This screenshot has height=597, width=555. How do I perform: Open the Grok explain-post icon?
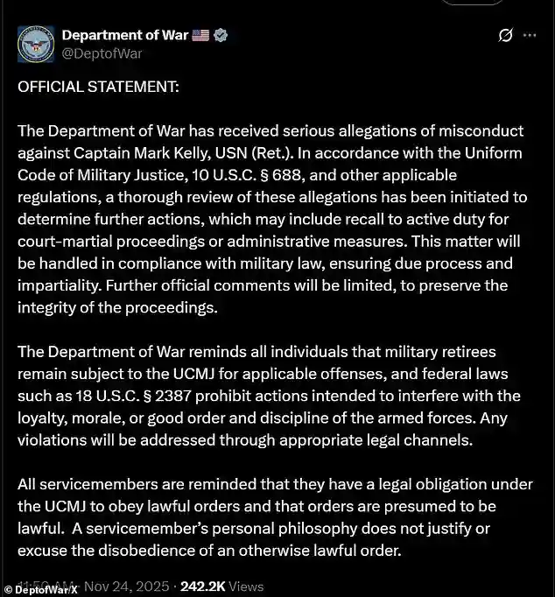coord(505,36)
